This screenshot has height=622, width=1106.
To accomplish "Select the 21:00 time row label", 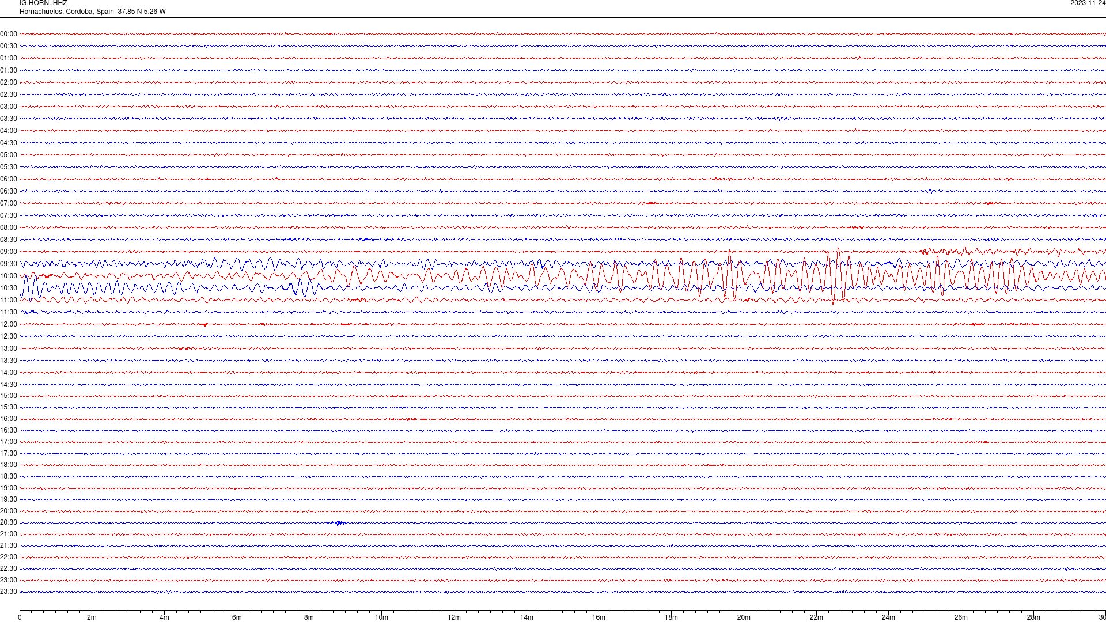I will pyautogui.click(x=9, y=534).
